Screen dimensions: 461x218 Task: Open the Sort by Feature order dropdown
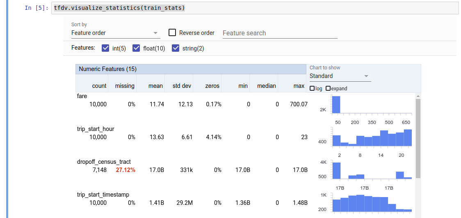tap(115, 33)
